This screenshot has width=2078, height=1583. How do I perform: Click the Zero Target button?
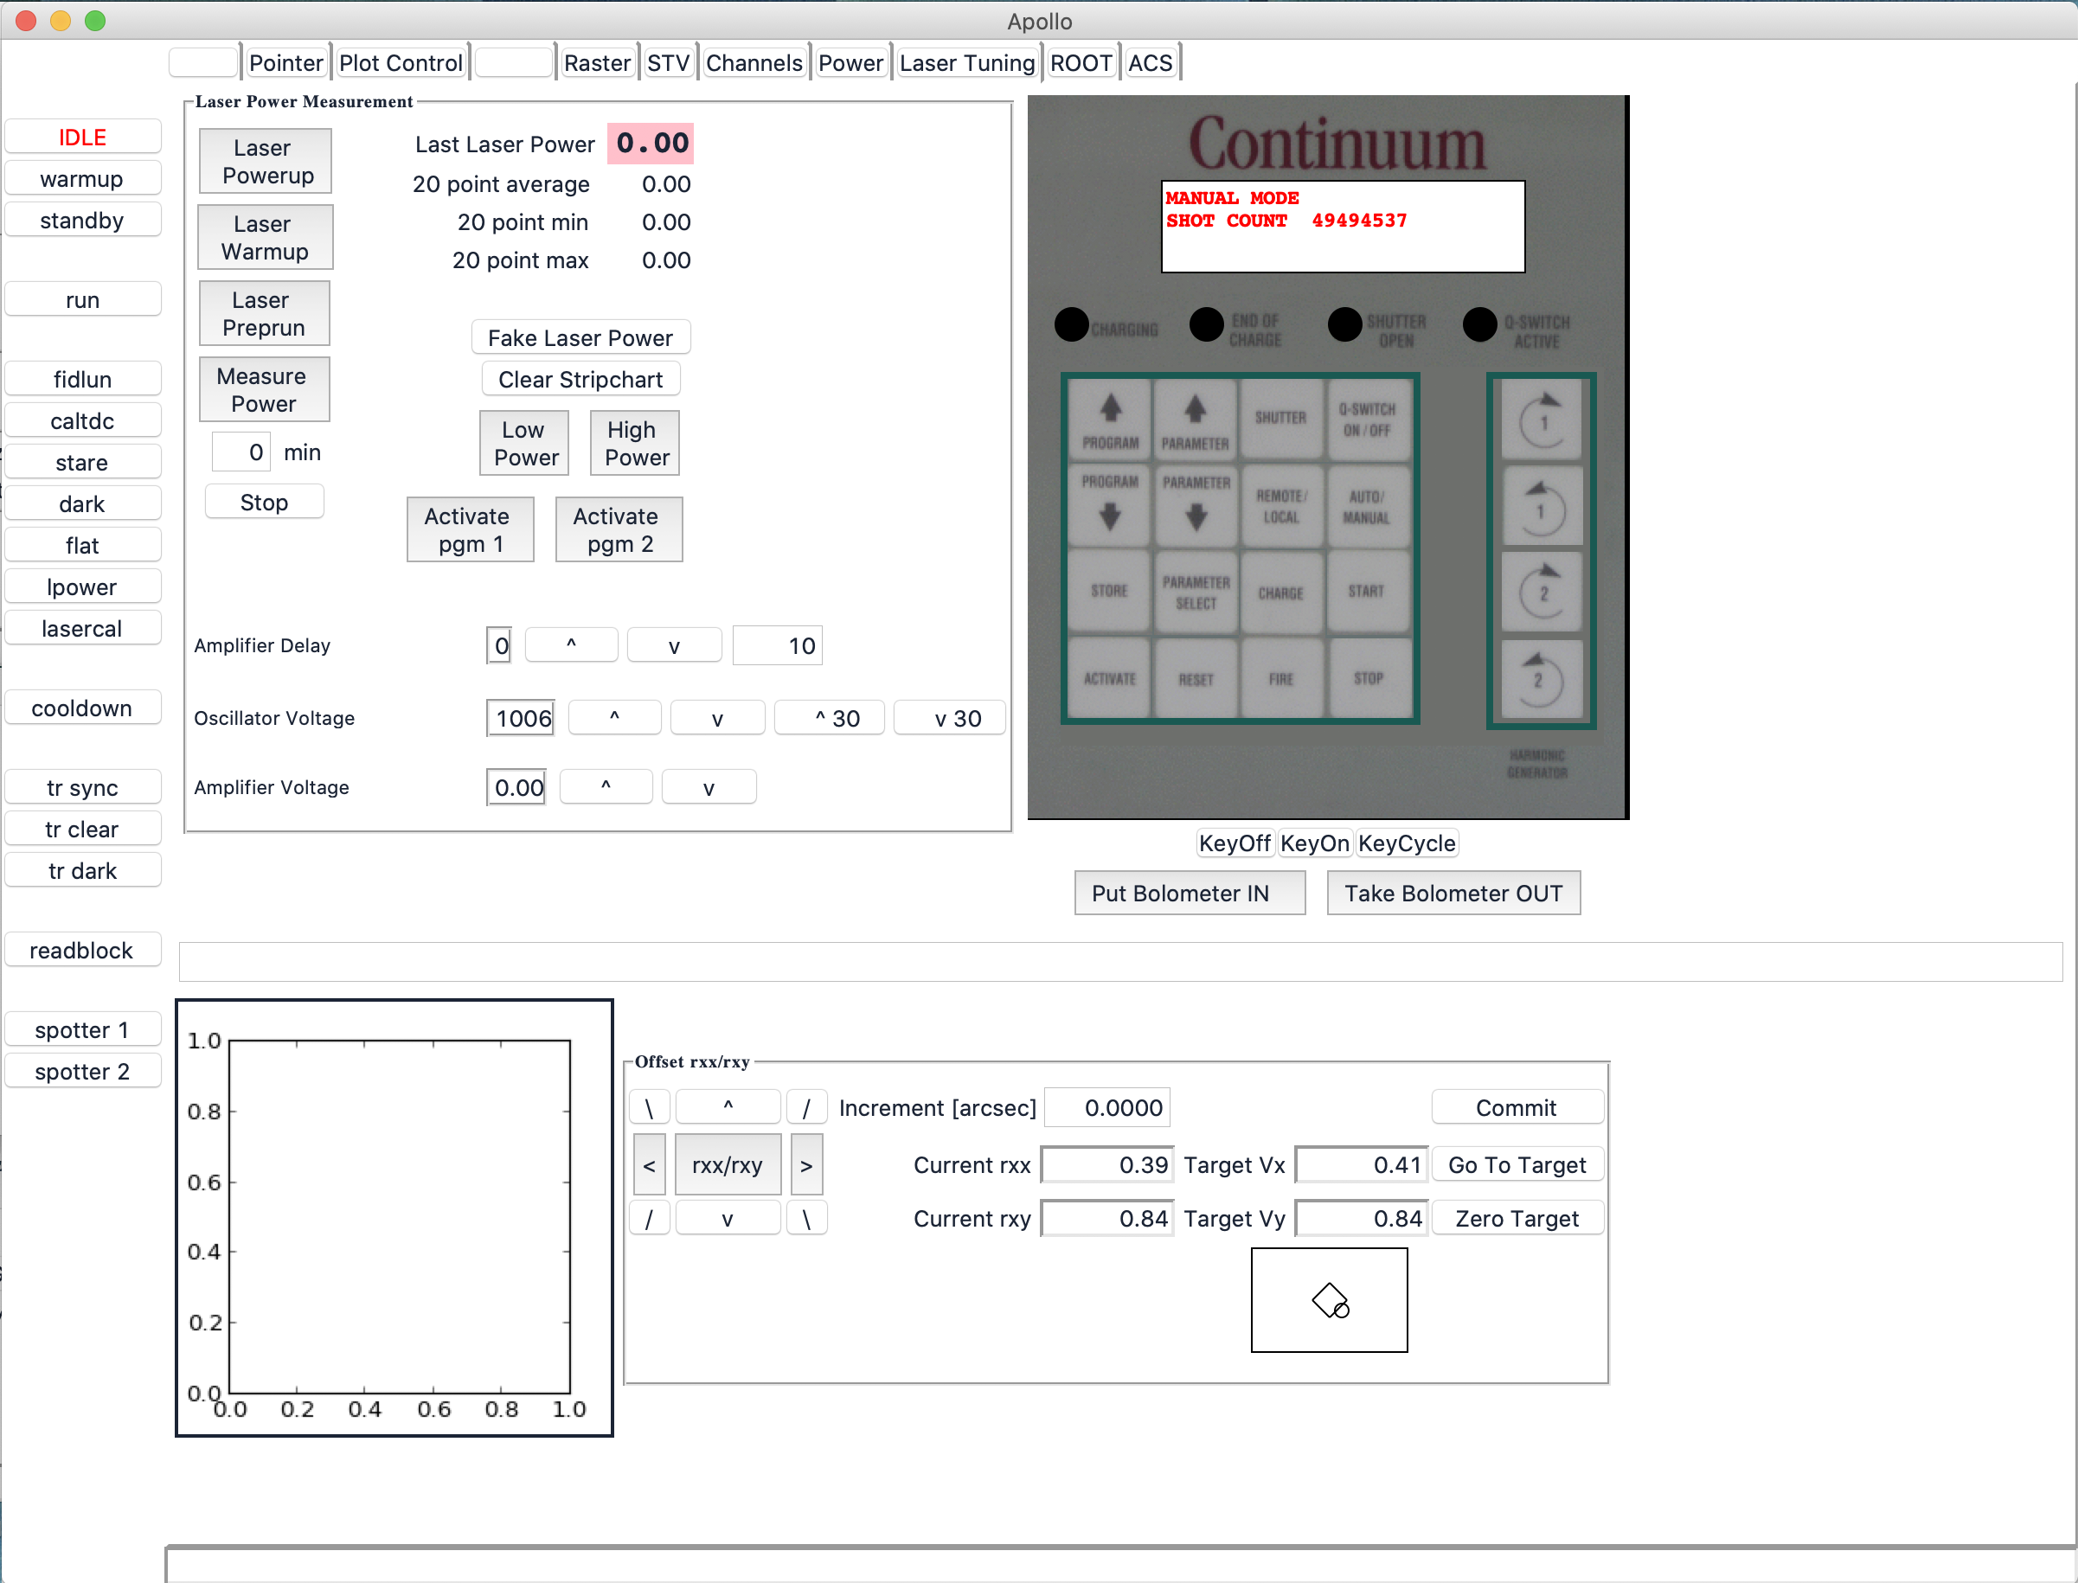pos(1517,1218)
